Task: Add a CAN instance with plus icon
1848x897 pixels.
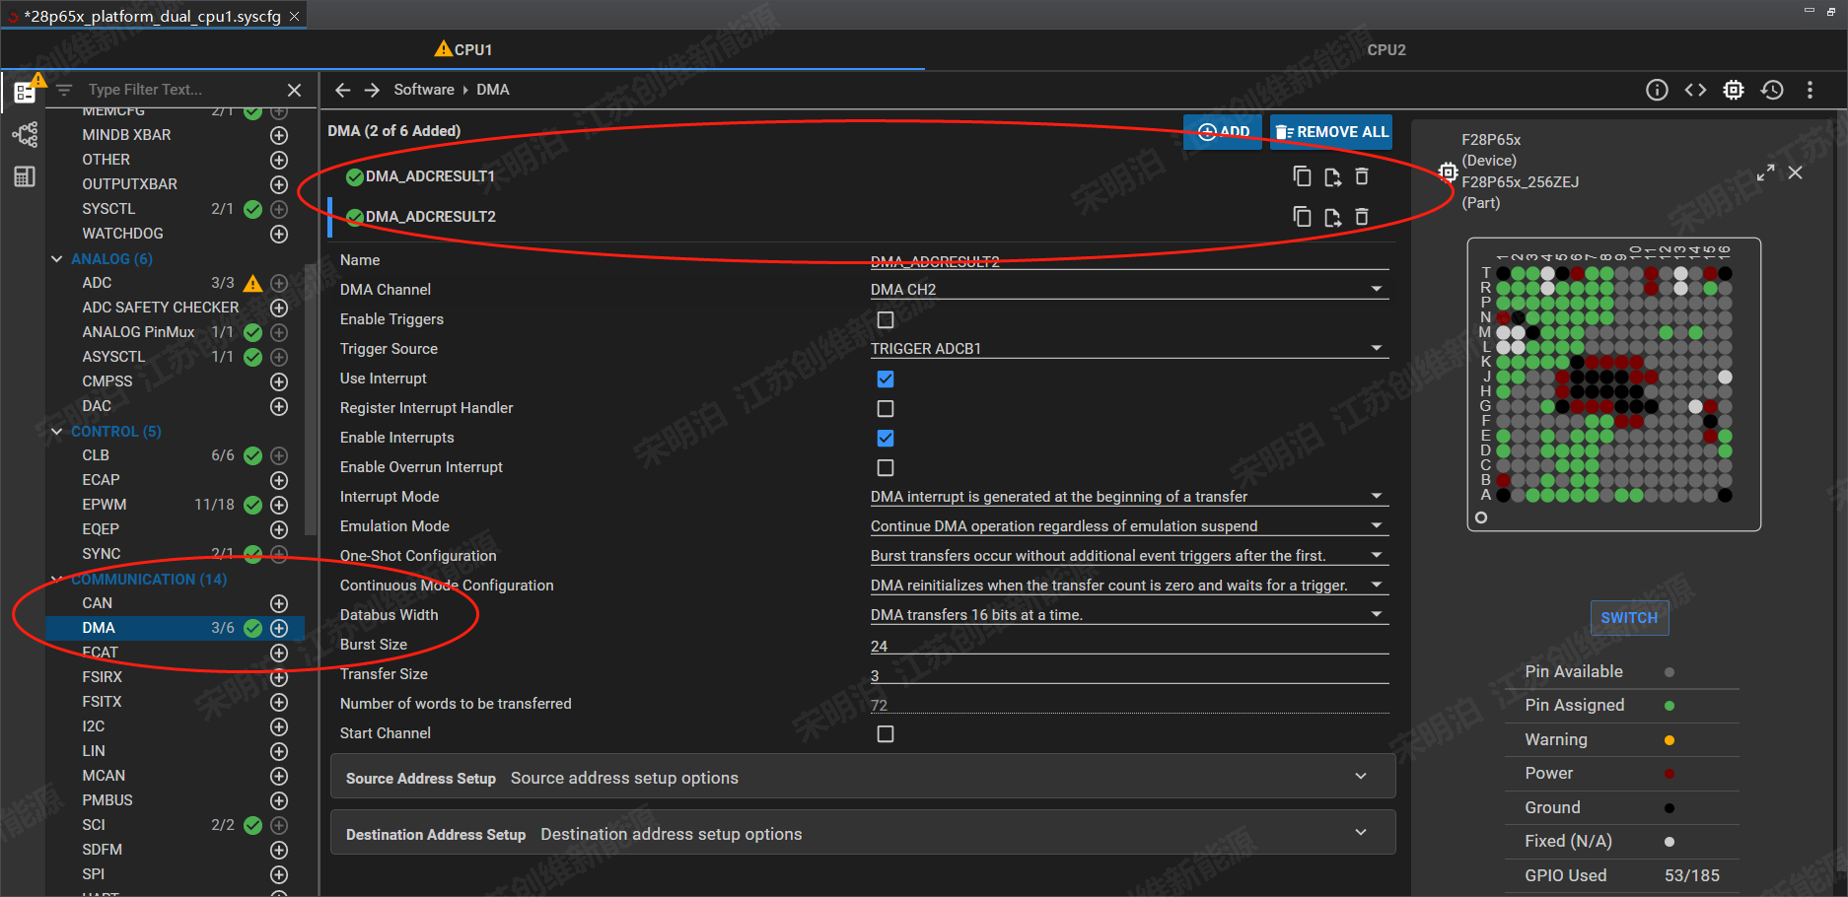Action: point(279,603)
